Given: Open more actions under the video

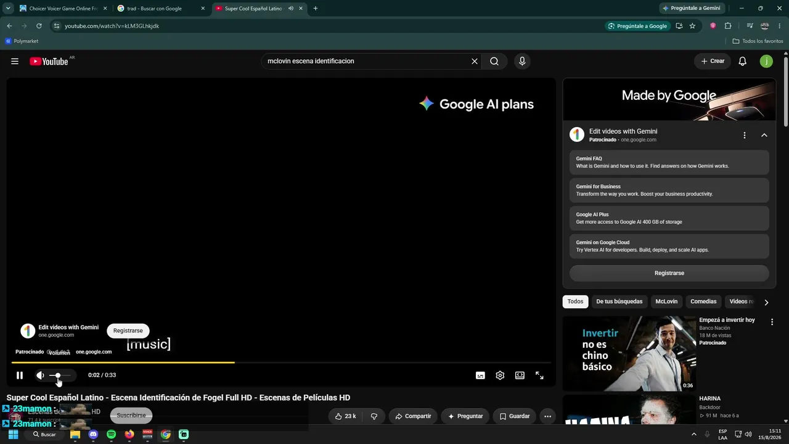Looking at the screenshot, I should (x=547, y=416).
